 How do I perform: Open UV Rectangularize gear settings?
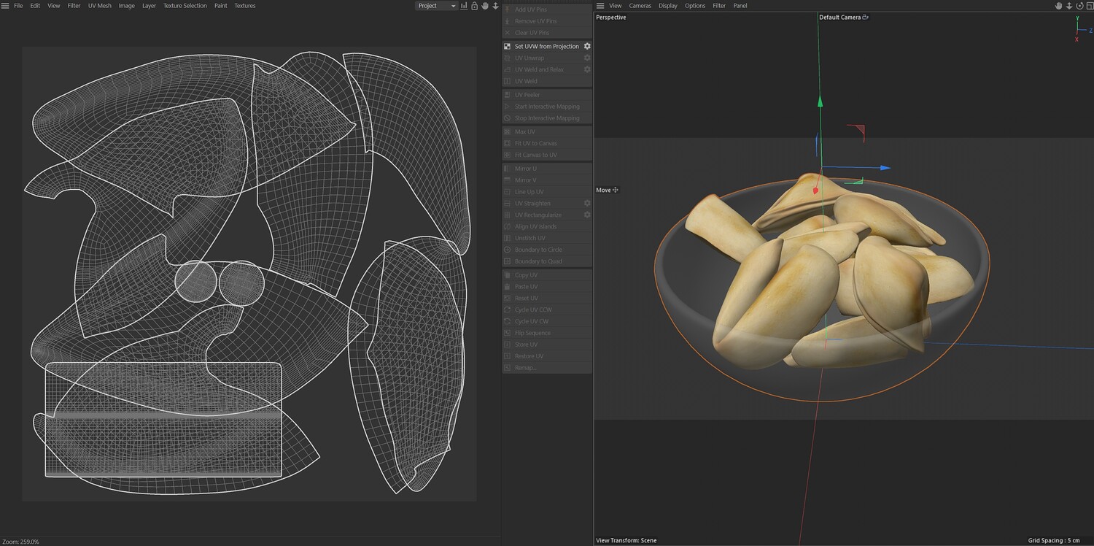[587, 215]
